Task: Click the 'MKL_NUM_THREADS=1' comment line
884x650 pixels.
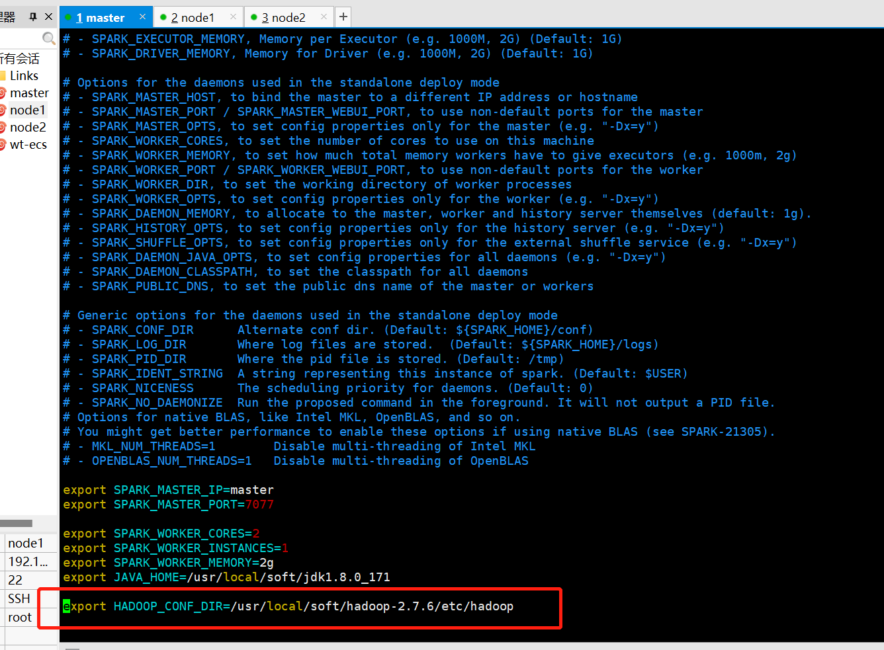Action: (299, 446)
